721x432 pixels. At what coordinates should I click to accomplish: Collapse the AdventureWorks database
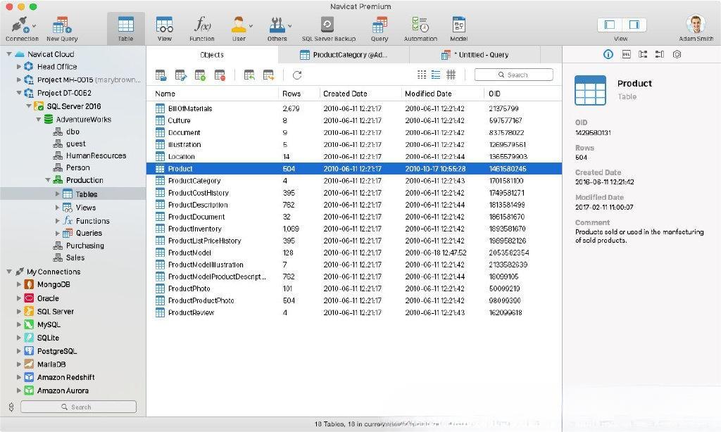click(39, 120)
